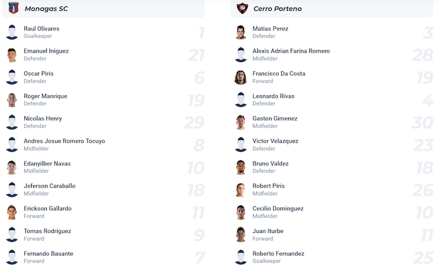The height and width of the screenshot is (266, 437).
Task: Select Nicolas Henry's name link
Action: point(43,118)
